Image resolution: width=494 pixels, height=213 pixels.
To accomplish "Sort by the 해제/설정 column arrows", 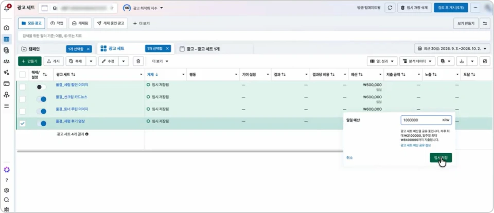I will [x=45, y=75].
